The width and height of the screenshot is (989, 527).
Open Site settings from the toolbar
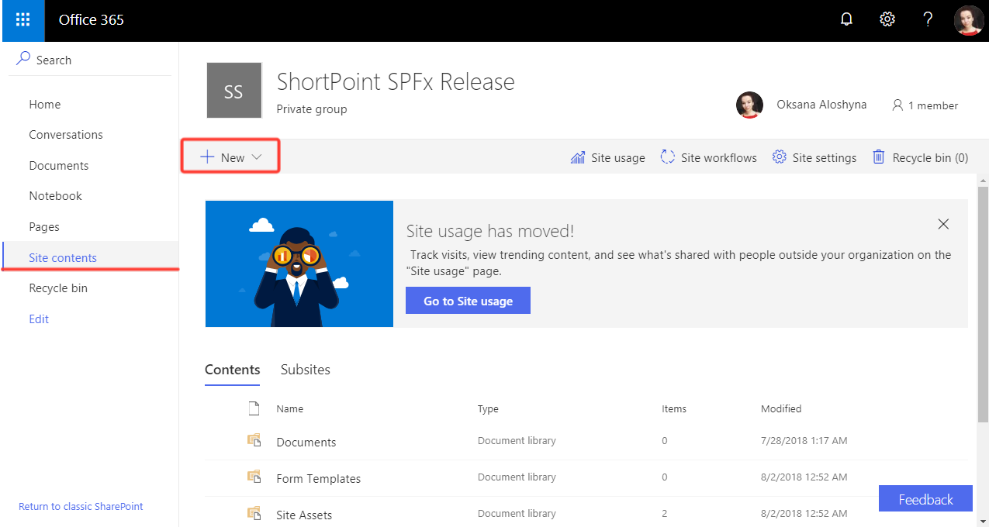coord(814,157)
